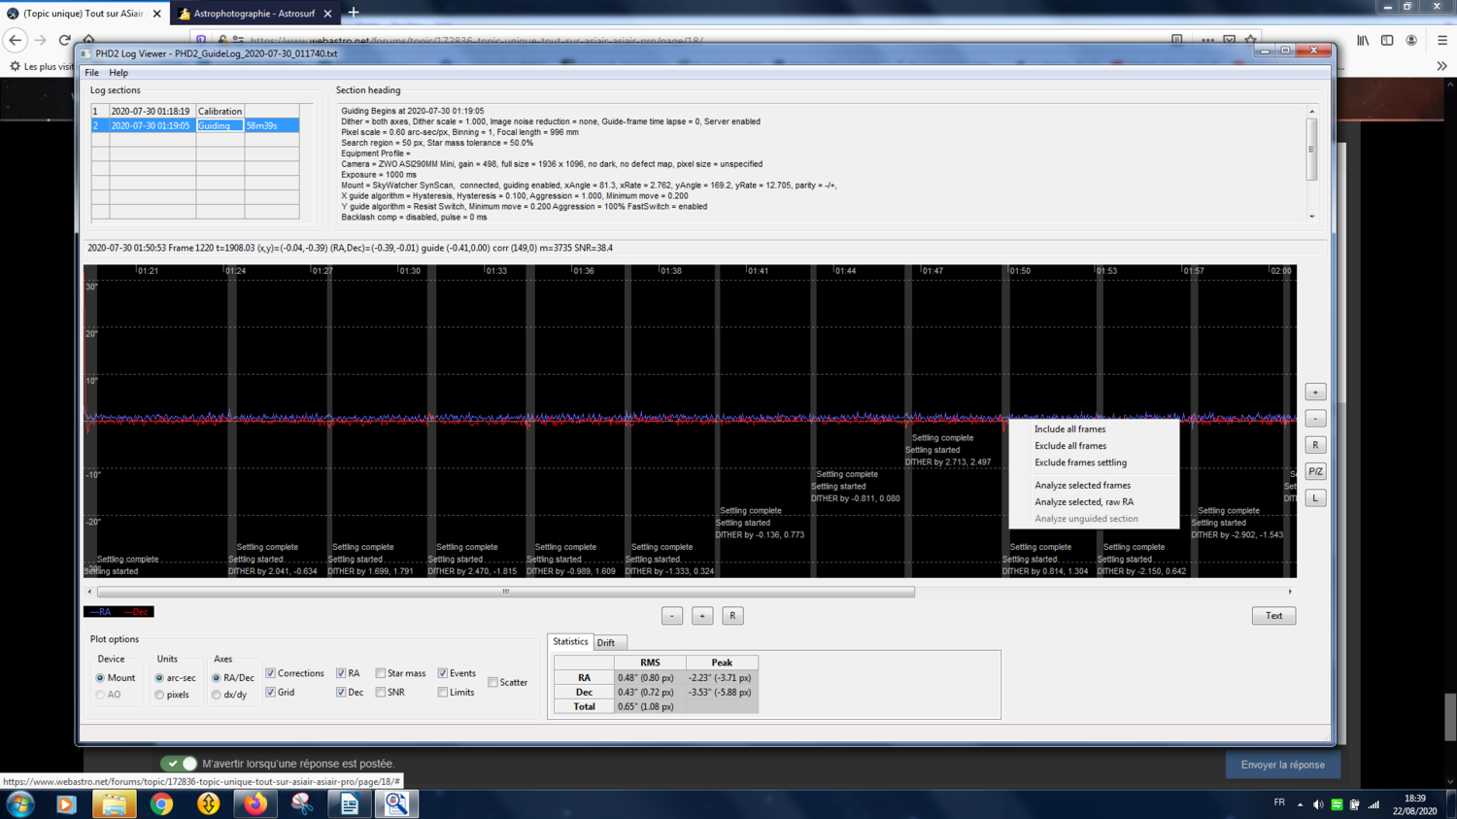Viewport: 1457px width, 819px height.
Task: Toggle reply notification switch on forum page
Action: click(x=180, y=764)
